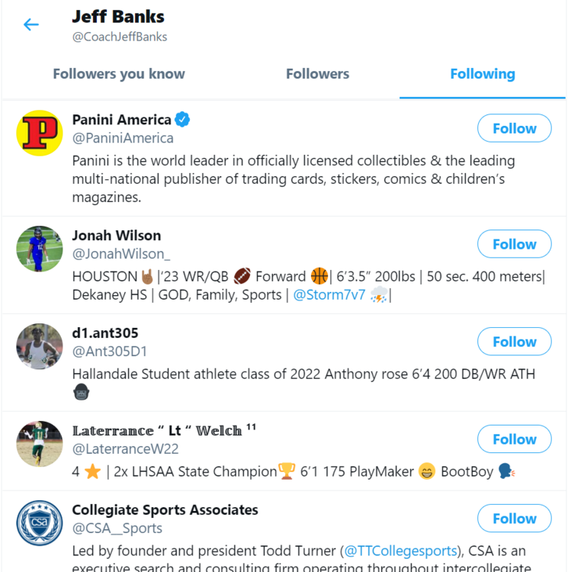Open the @TTCollegesports mention link
This screenshot has width=568, height=572.
click(400, 551)
